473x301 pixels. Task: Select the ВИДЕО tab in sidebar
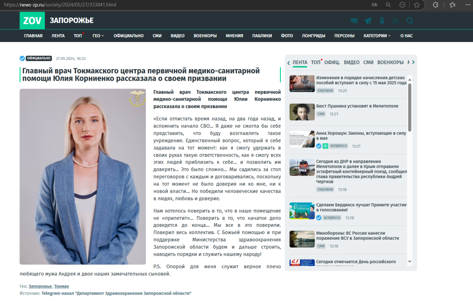pyautogui.click(x=352, y=62)
